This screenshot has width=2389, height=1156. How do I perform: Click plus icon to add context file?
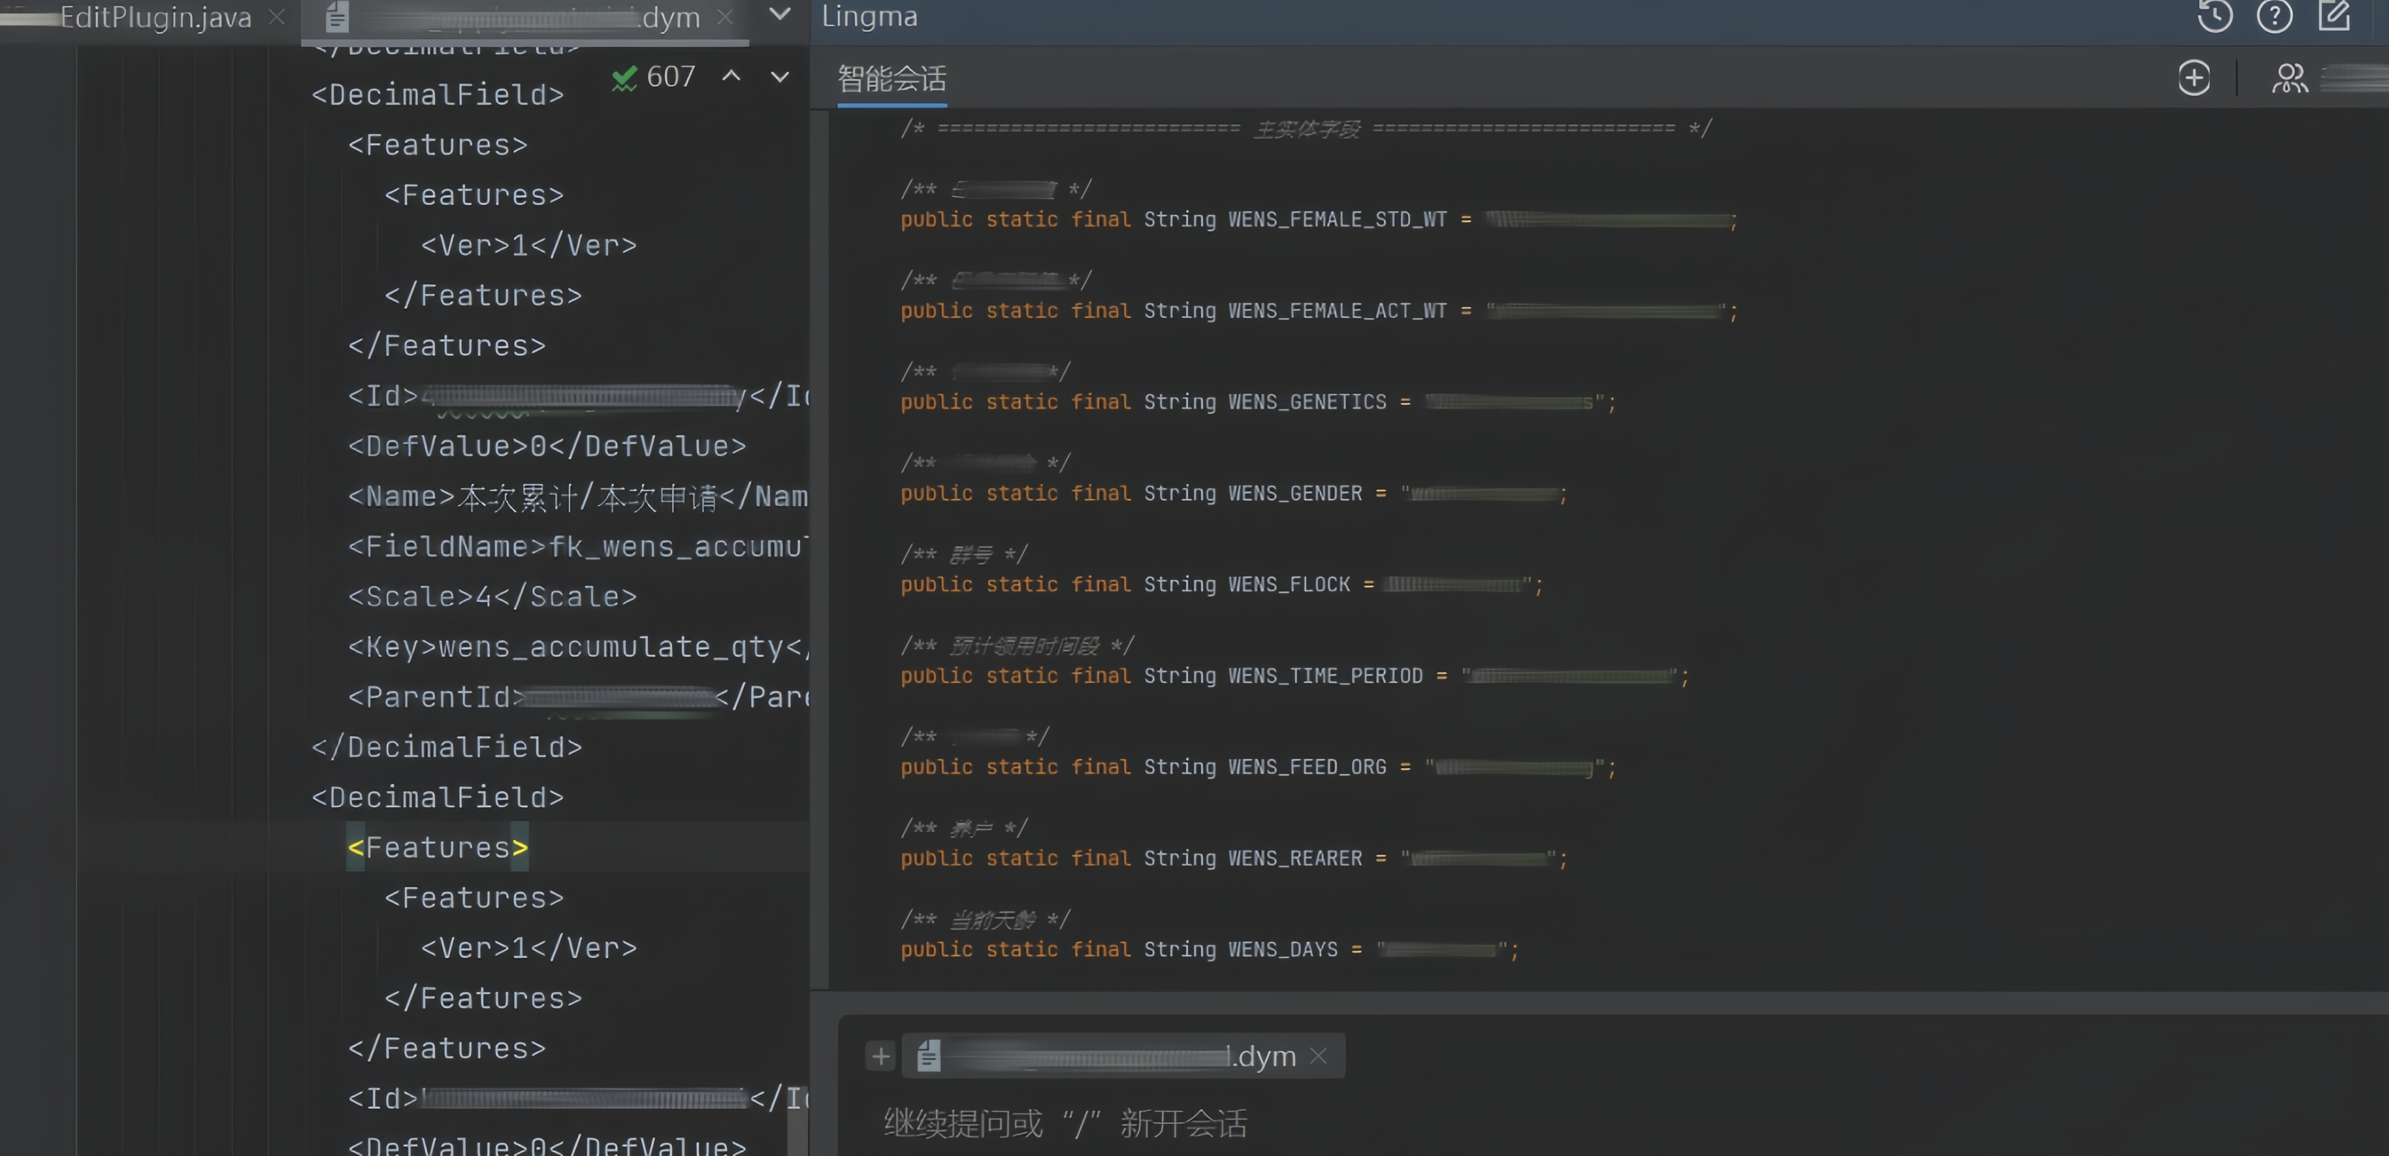click(880, 1056)
